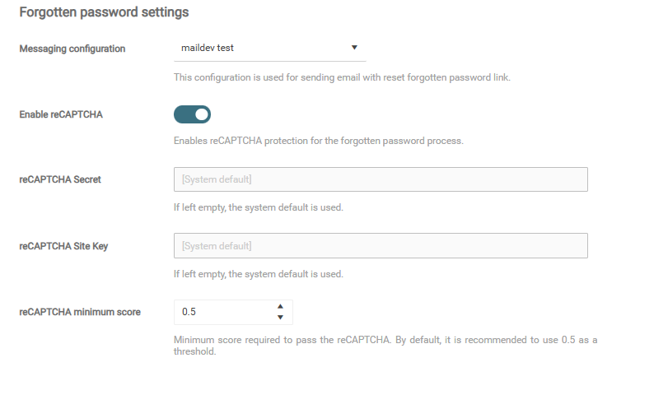Click the reCAPTCHA Site Key label
The height and width of the screenshot is (395, 654).
tap(63, 246)
